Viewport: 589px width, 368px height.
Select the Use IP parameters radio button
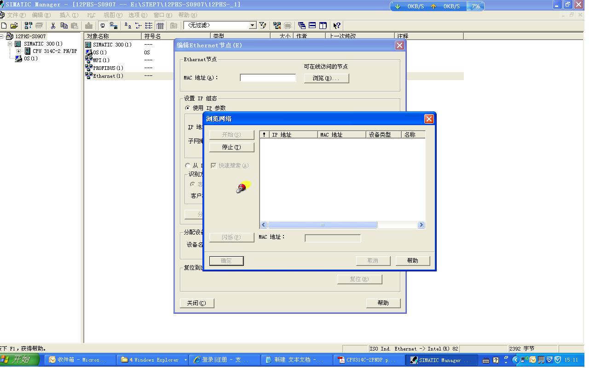[187, 108]
